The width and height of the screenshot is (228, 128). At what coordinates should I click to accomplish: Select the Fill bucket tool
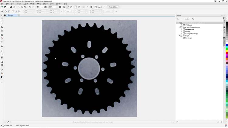pos(2,73)
